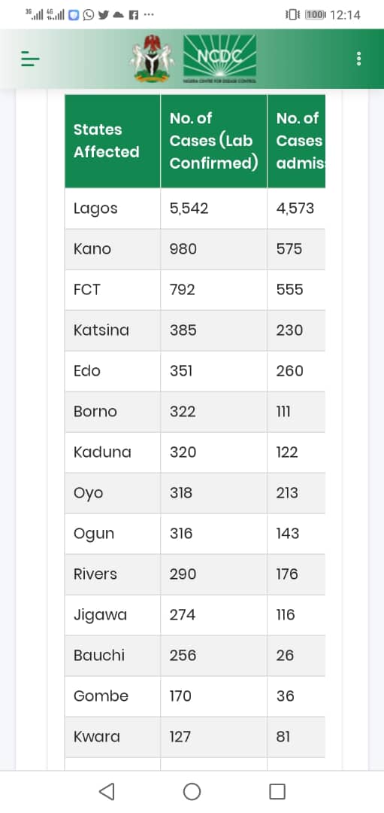The width and height of the screenshot is (384, 813).
Task: Click the Katsina state cell
Action: 113,330
